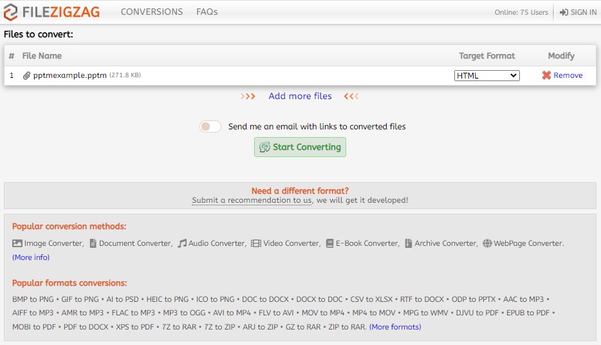Click the refresh icon on Start Converting
Image resolution: width=601 pixels, height=345 pixels.
264,147
